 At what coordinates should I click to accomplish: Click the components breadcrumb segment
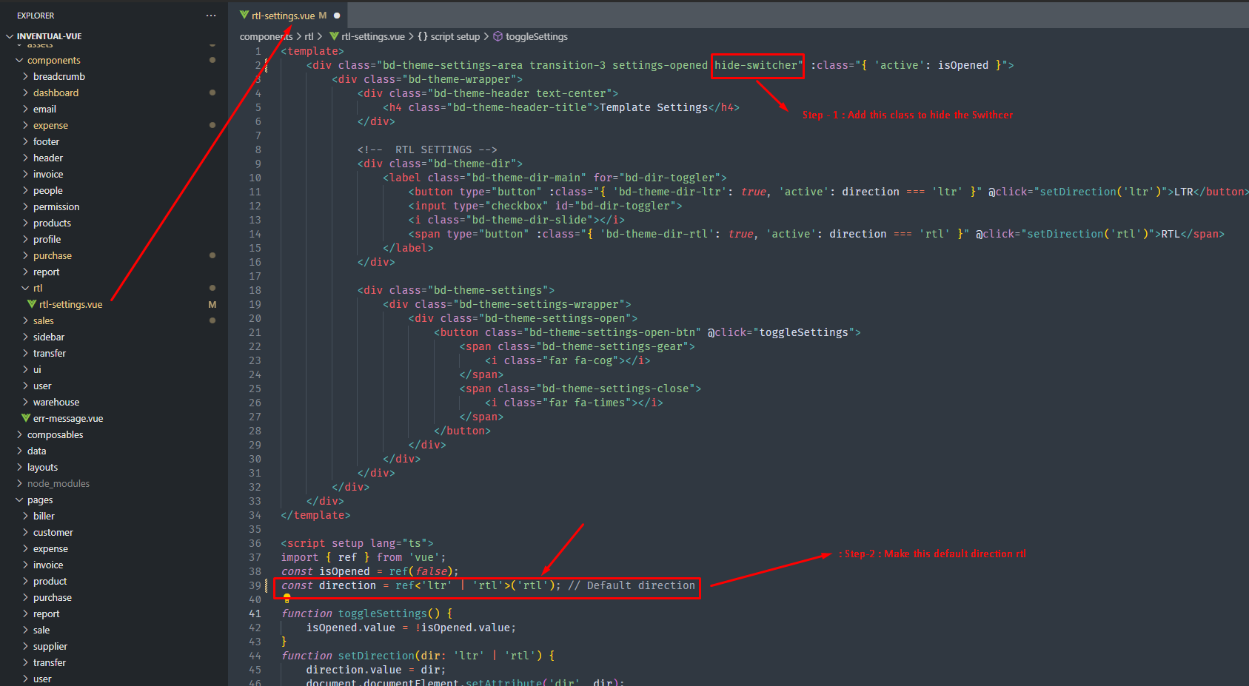tap(266, 36)
